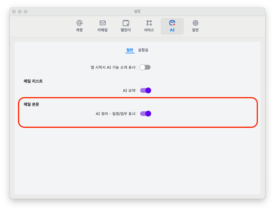Screen dimensions: 275x211
Task: Switch to the 실험실 sub-tab
Action: pyautogui.click(x=143, y=50)
